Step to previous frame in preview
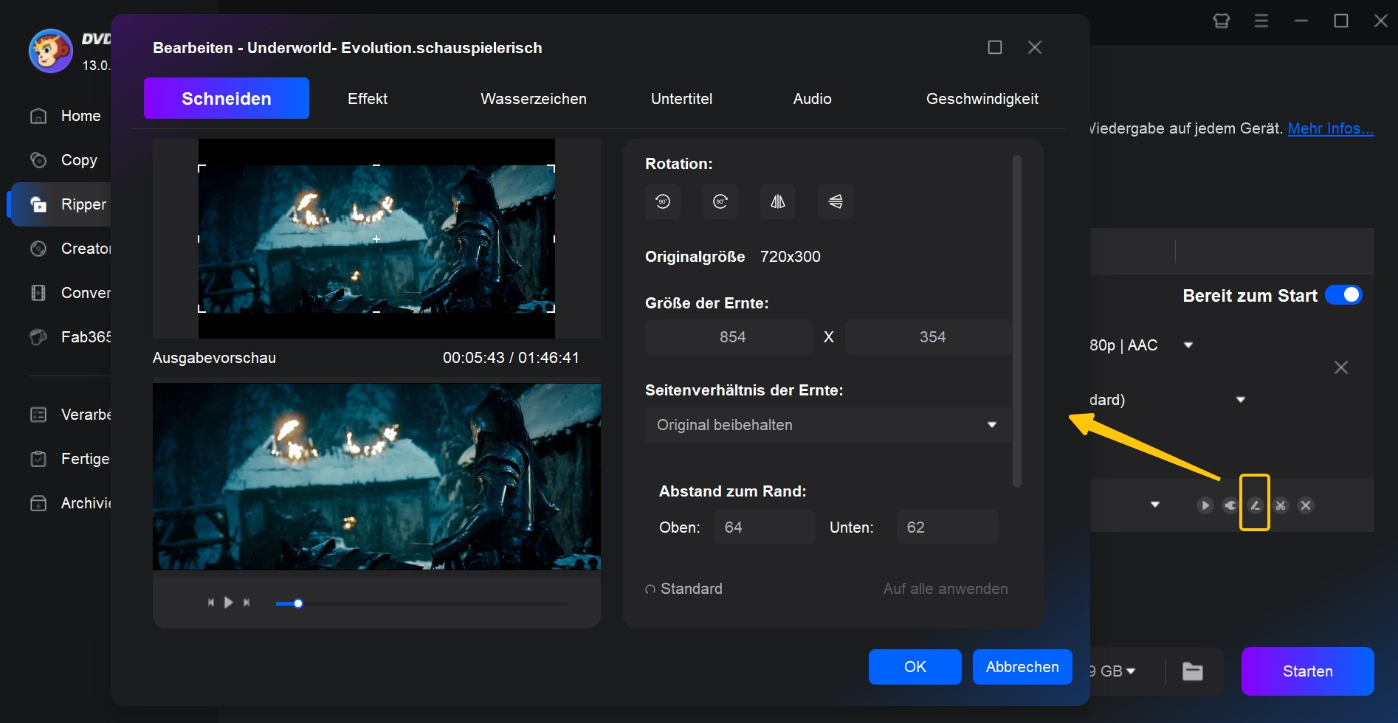The width and height of the screenshot is (1398, 723). tap(211, 603)
